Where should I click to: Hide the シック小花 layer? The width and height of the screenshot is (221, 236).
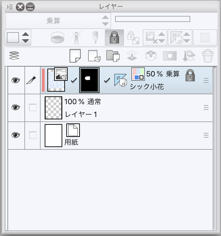(x=16, y=80)
